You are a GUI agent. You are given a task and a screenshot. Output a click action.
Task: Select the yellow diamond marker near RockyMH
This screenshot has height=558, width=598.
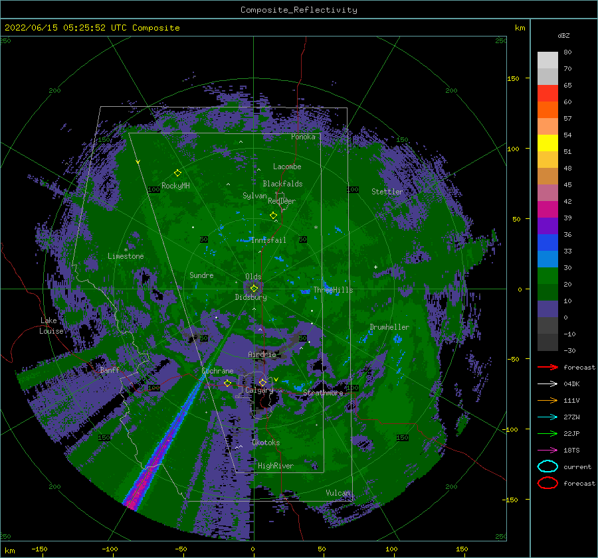tap(177, 173)
